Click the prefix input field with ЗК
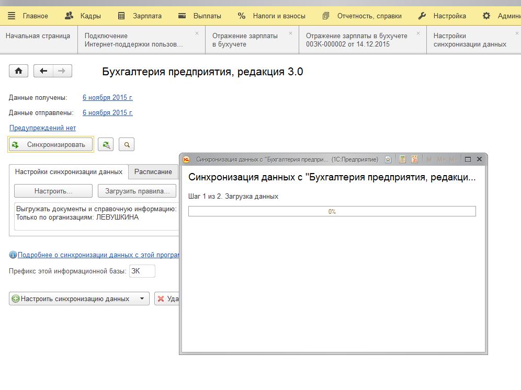The width and height of the screenshot is (521, 390). pos(142,271)
